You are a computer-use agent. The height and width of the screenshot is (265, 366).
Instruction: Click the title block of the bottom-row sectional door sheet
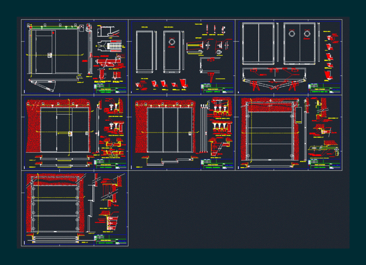(110, 240)
